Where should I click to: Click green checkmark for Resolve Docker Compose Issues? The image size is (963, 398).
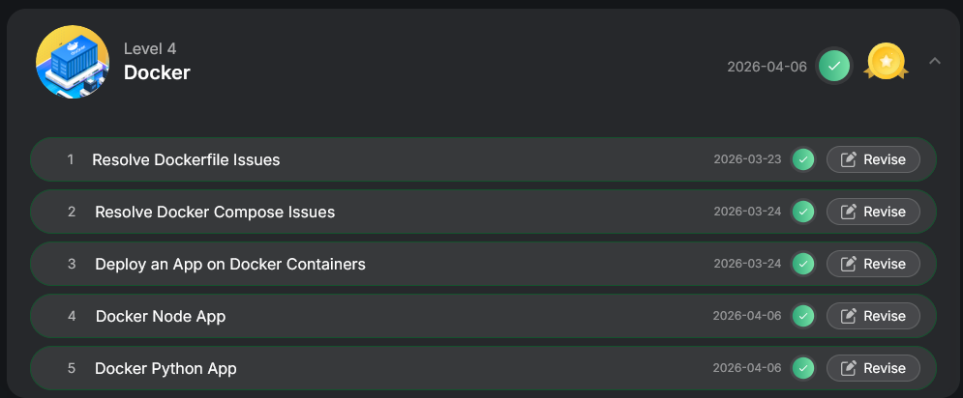pyautogui.click(x=802, y=212)
